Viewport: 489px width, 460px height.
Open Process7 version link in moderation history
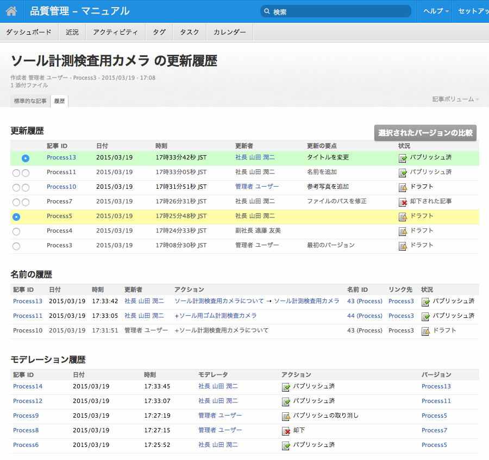tap(434, 430)
